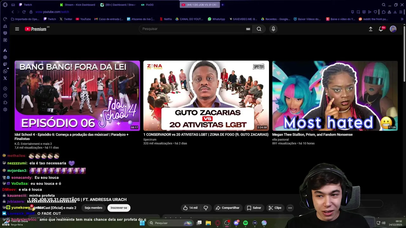
Task: Open the sidebar player icon
Action: pyautogui.click(x=5, y=89)
